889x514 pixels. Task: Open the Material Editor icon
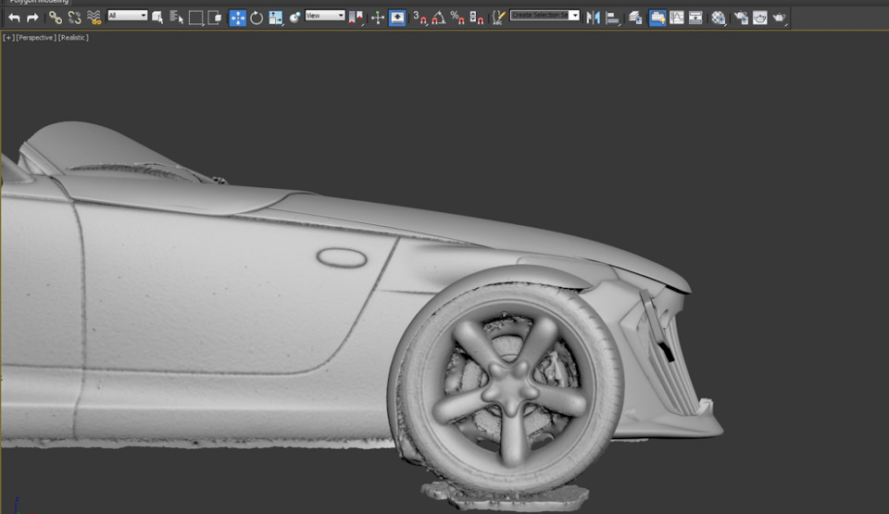click(719, 18)
